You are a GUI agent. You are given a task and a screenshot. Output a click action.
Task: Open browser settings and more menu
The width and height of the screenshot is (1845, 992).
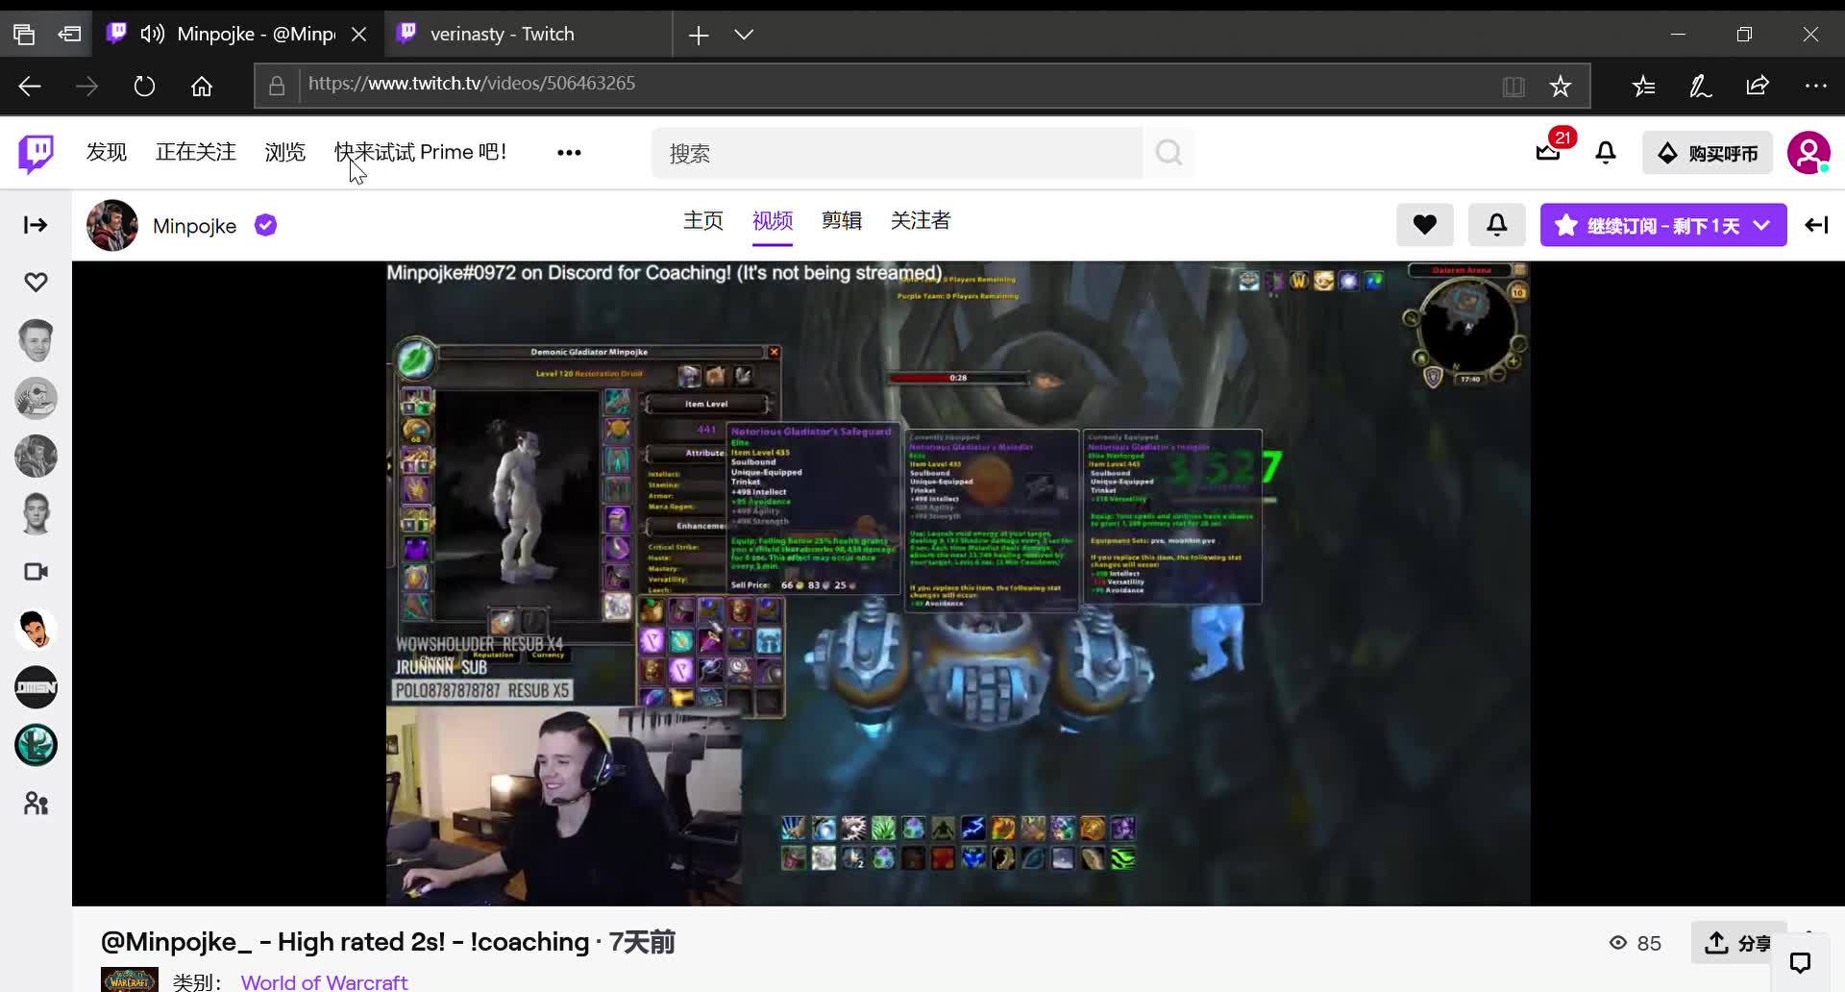click(1815, 87)
